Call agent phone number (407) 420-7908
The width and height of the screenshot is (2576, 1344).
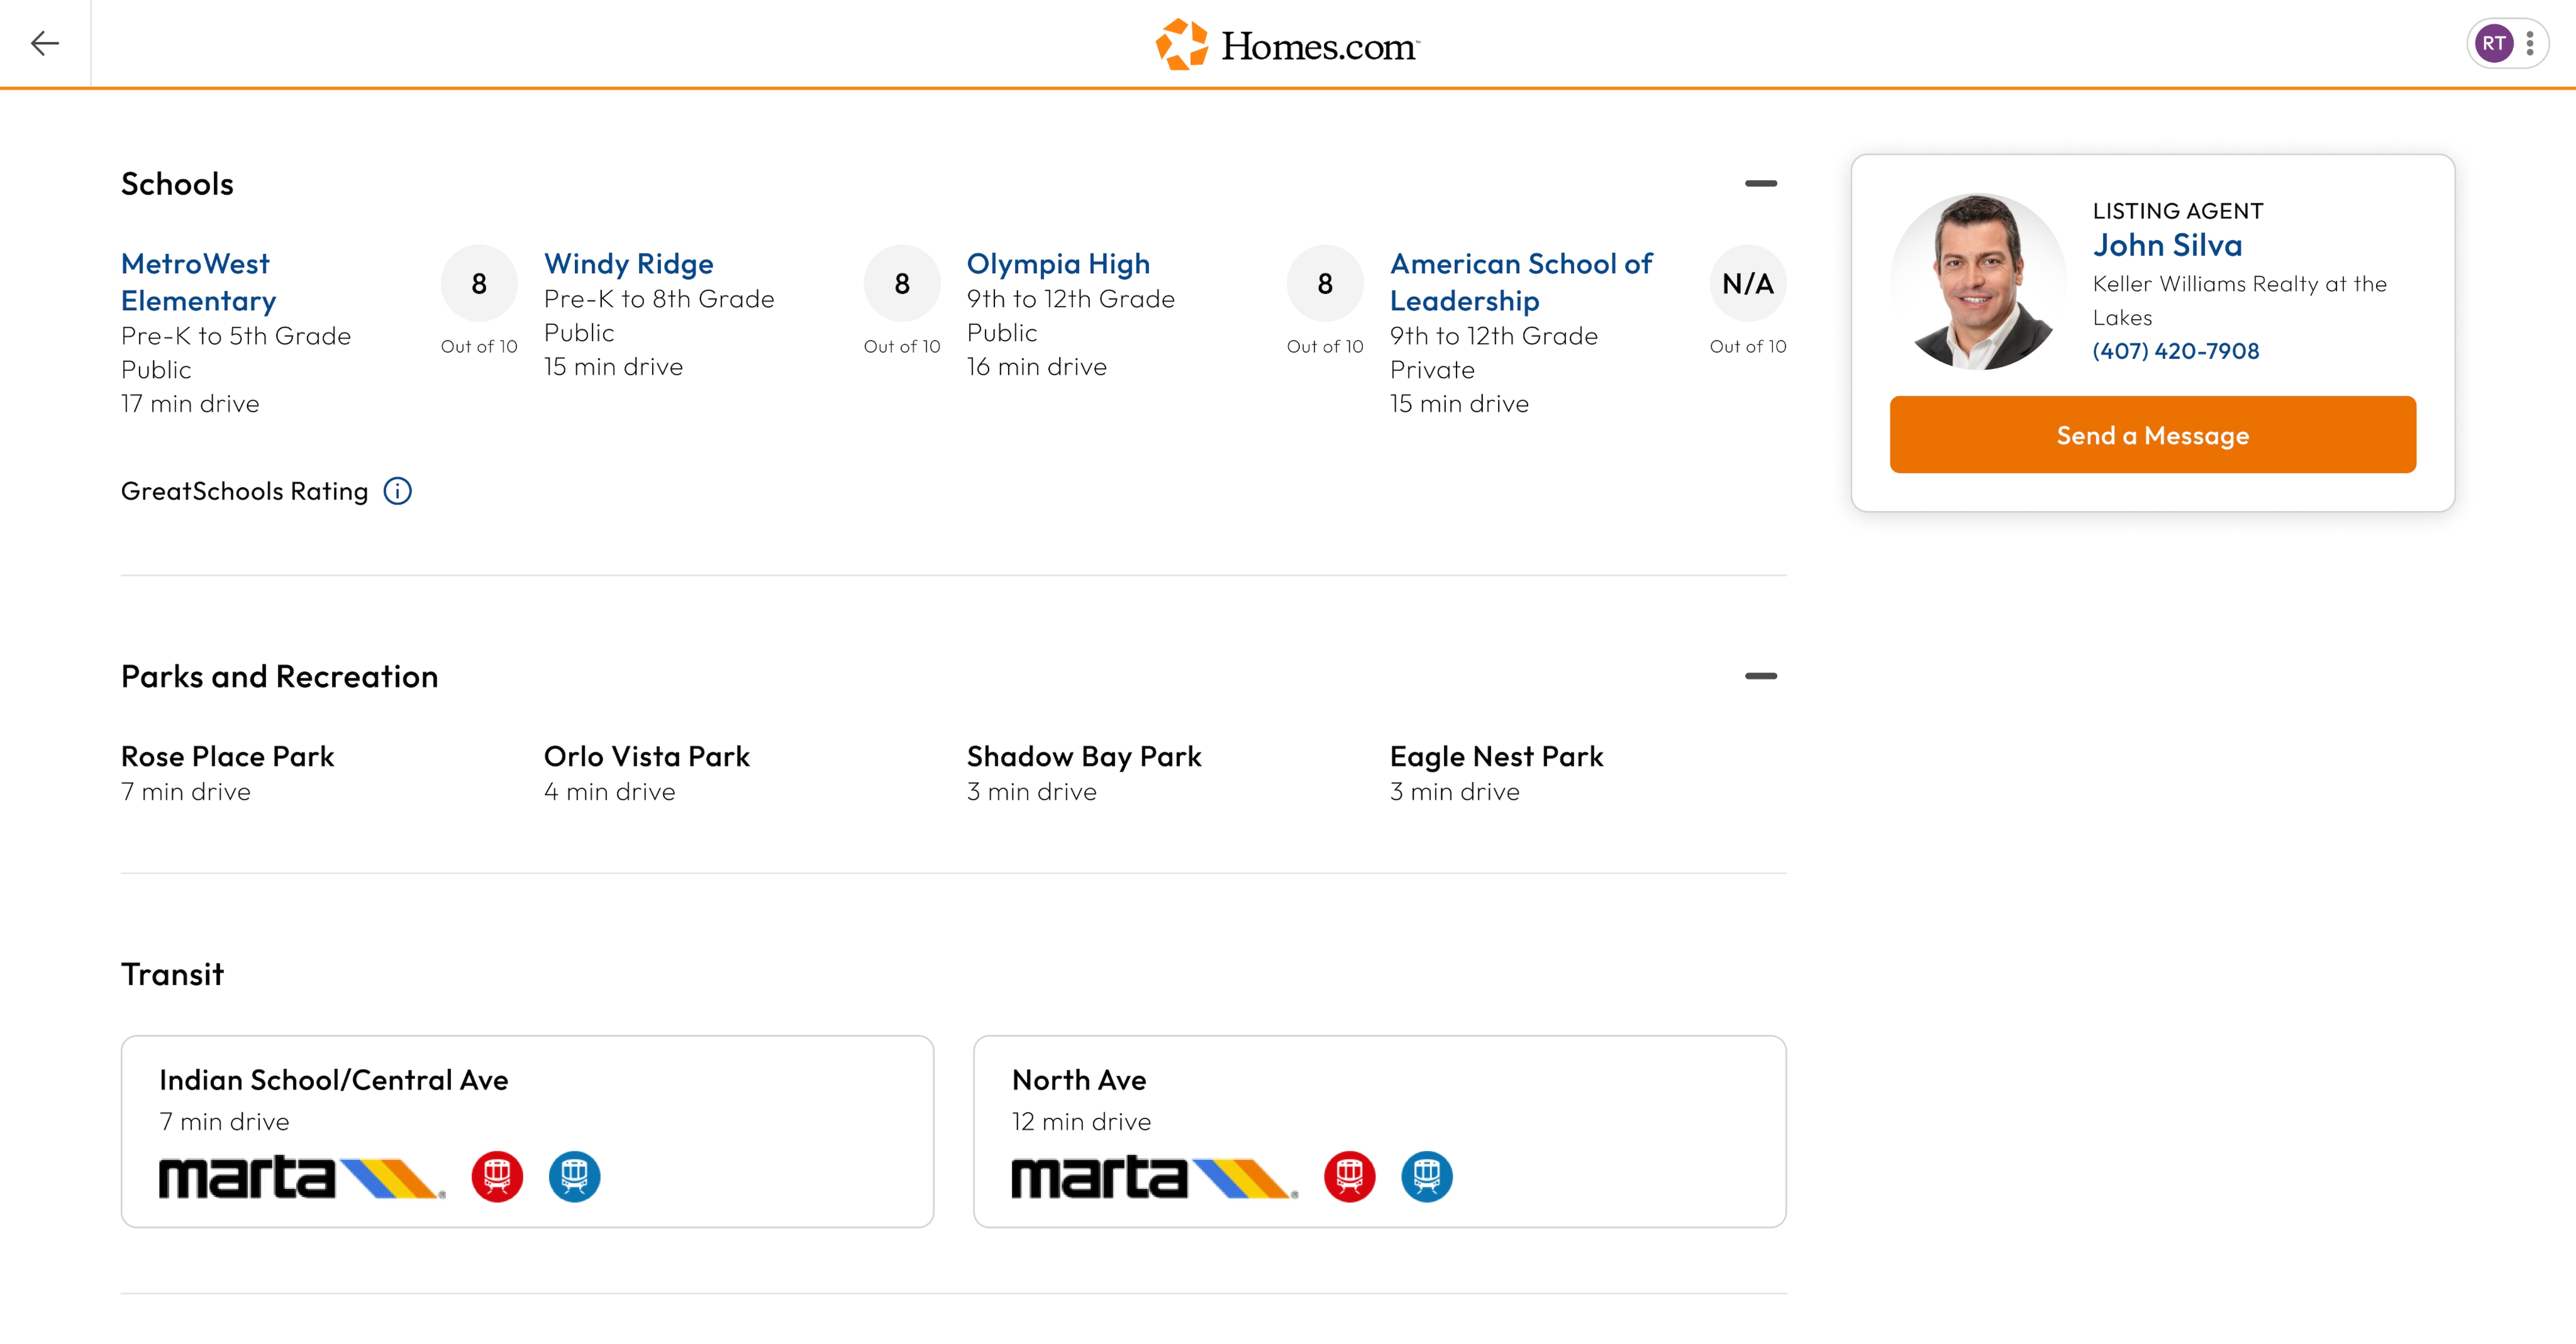[2175, 351]
